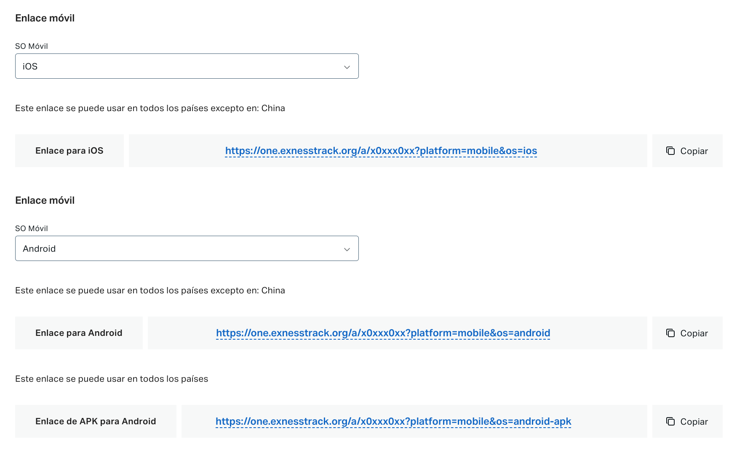Image resolution: width=737 pixels, height=463 pixels.
Task: Click the text 'Este enlace se puede usar en todos los países'
Action: 112,379
